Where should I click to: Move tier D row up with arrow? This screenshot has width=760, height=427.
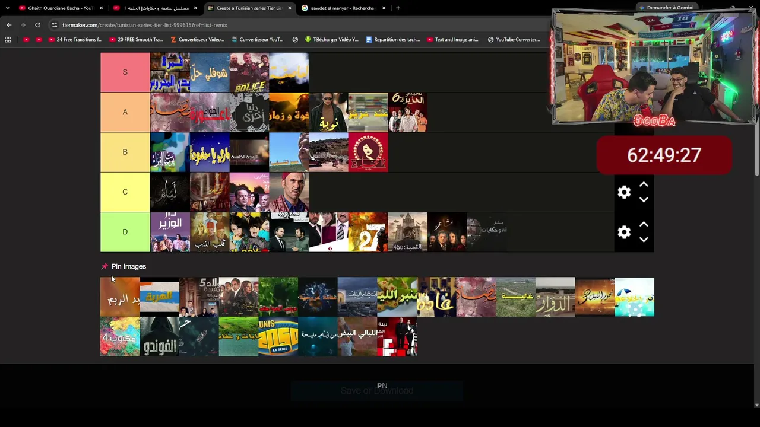point(644,224)
